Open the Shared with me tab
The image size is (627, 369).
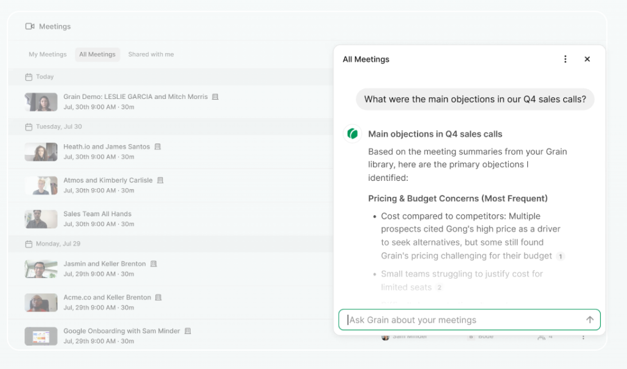(151, 54)
